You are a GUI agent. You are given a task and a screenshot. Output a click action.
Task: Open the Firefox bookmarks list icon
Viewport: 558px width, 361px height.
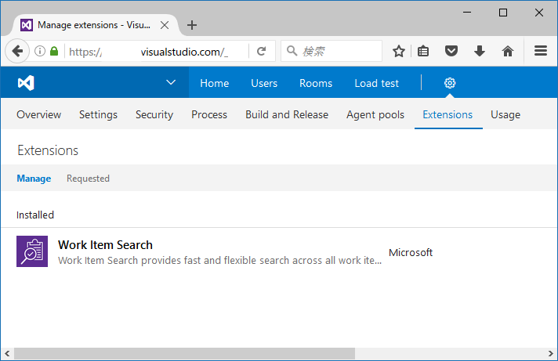[423, 52]
